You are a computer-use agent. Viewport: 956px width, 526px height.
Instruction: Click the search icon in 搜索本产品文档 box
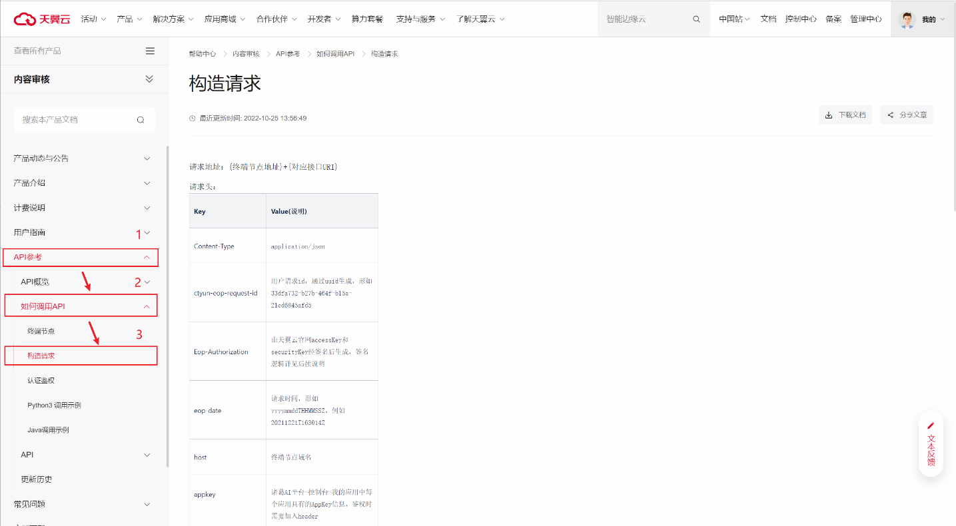point(141,120)
